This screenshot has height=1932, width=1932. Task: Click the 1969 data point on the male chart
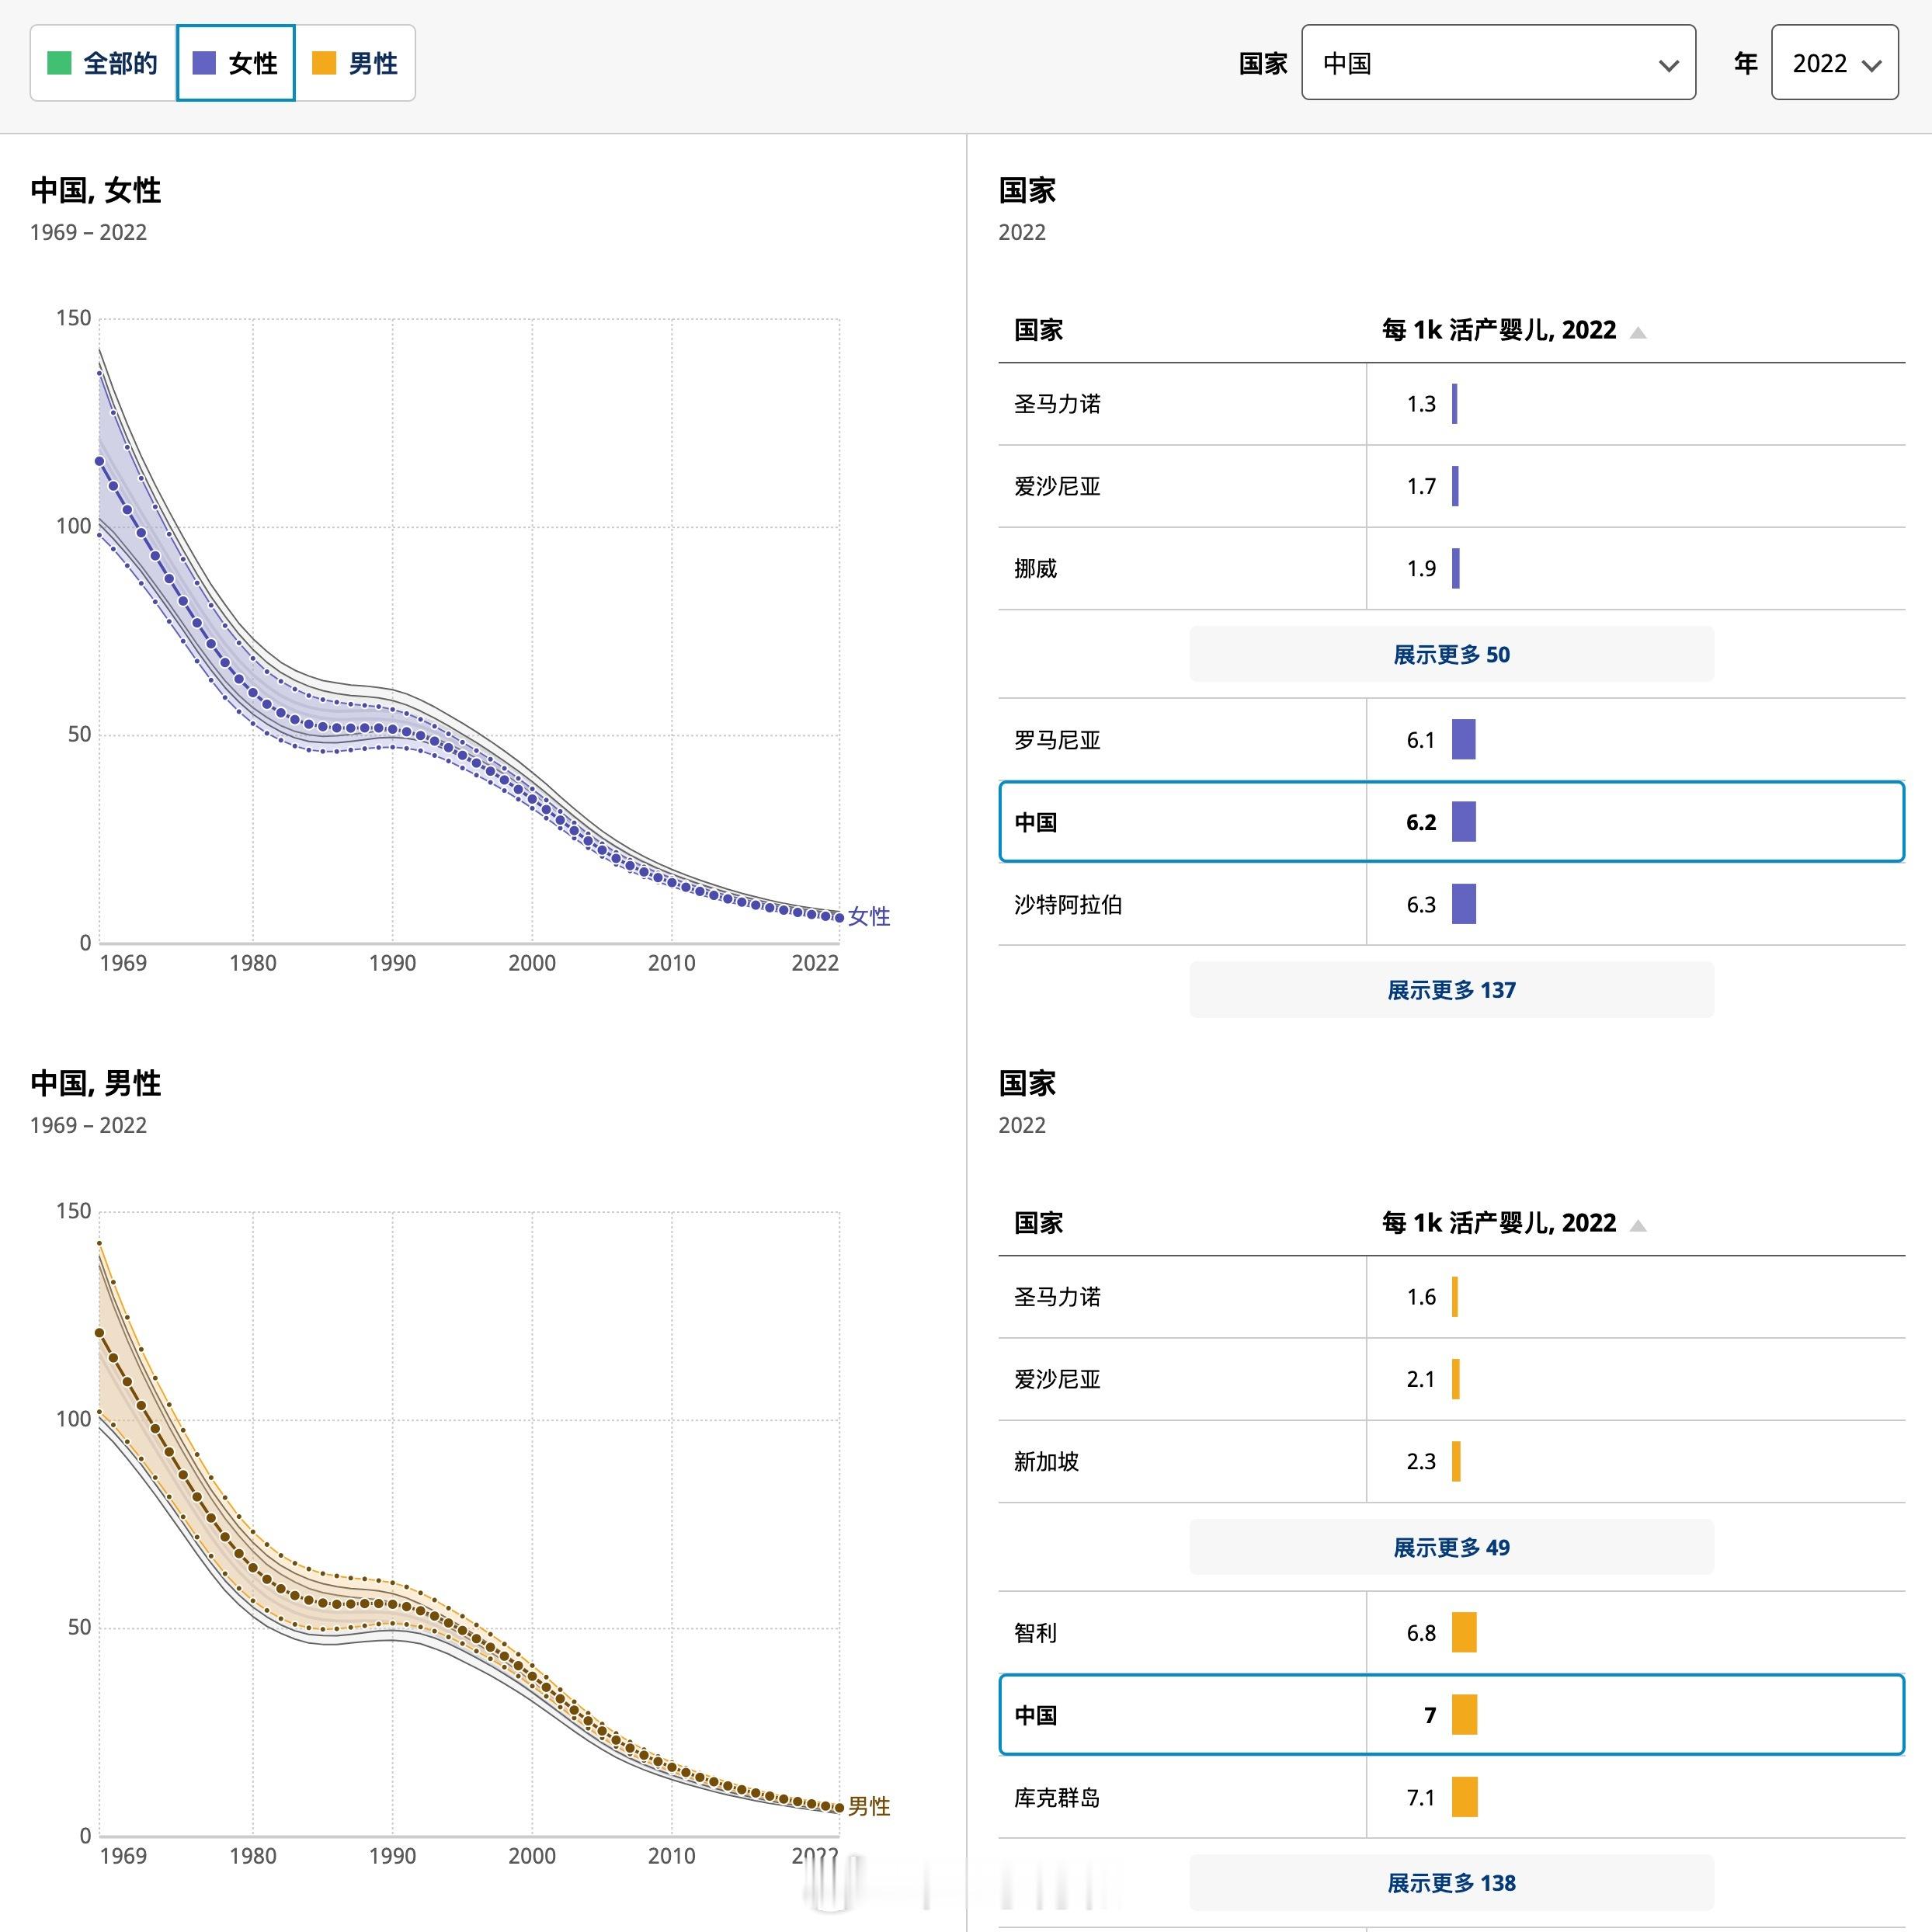(100, 1333)
